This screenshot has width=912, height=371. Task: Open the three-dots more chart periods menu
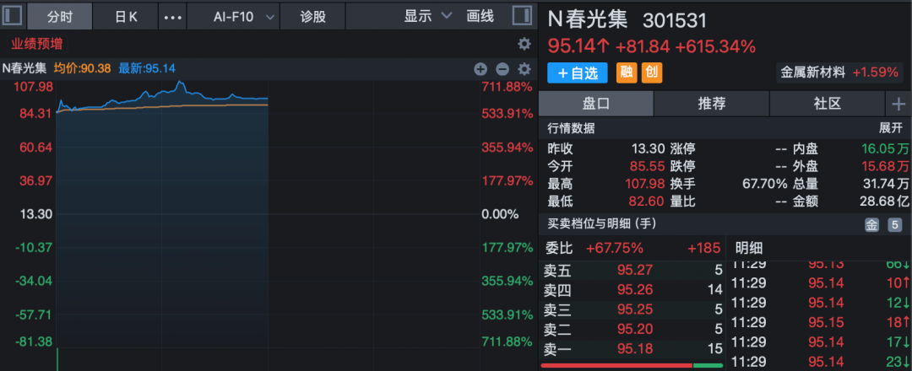(x=173, y=17)
